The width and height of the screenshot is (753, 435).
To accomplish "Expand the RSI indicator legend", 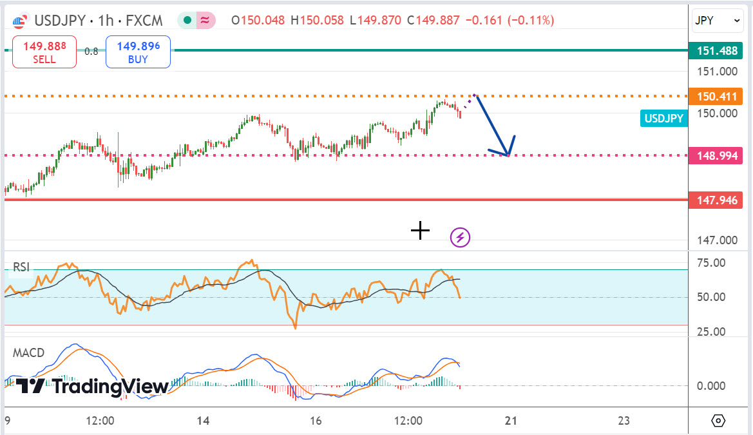I will click(x=21, y=267).
